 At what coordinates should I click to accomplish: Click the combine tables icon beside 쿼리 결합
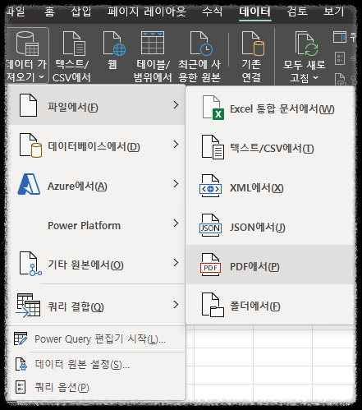pyautogui.click(x=28, y=306)
